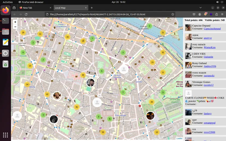
Task: Click the green cluster marker labeled 5
Action: pyautogui.click(x=102, y=71)
